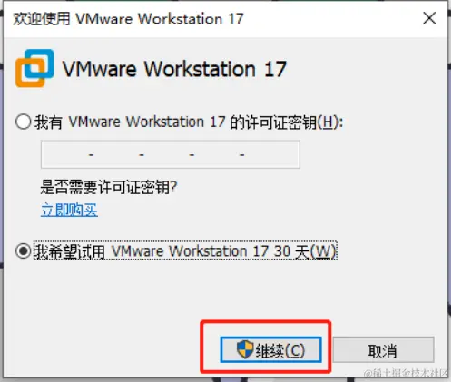Select the 试用 30 天(W) radio button
Viewport: 452px width, 382px height.
24,251
